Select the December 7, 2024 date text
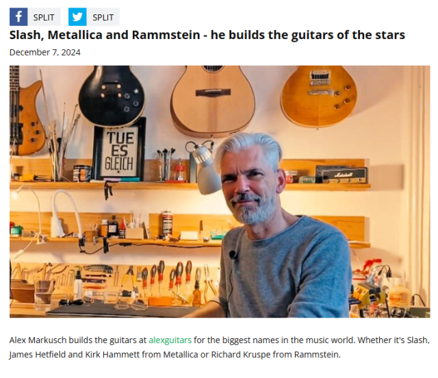Viewport: 438px width, 378px height. tap(45, 52)
